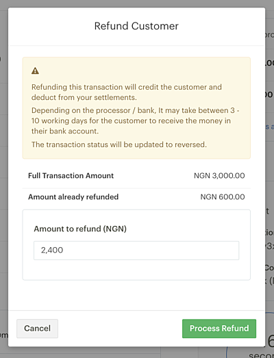274x358 pixels.
Task: Click the 'Refunding this transaction' warning sentence
Action: pos(127,92)
